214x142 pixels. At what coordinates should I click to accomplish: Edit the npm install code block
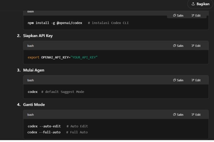click(x=196, y=16)
